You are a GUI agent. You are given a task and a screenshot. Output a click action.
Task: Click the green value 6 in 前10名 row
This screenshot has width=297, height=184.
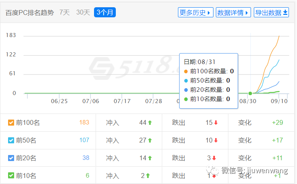[87, 176]
